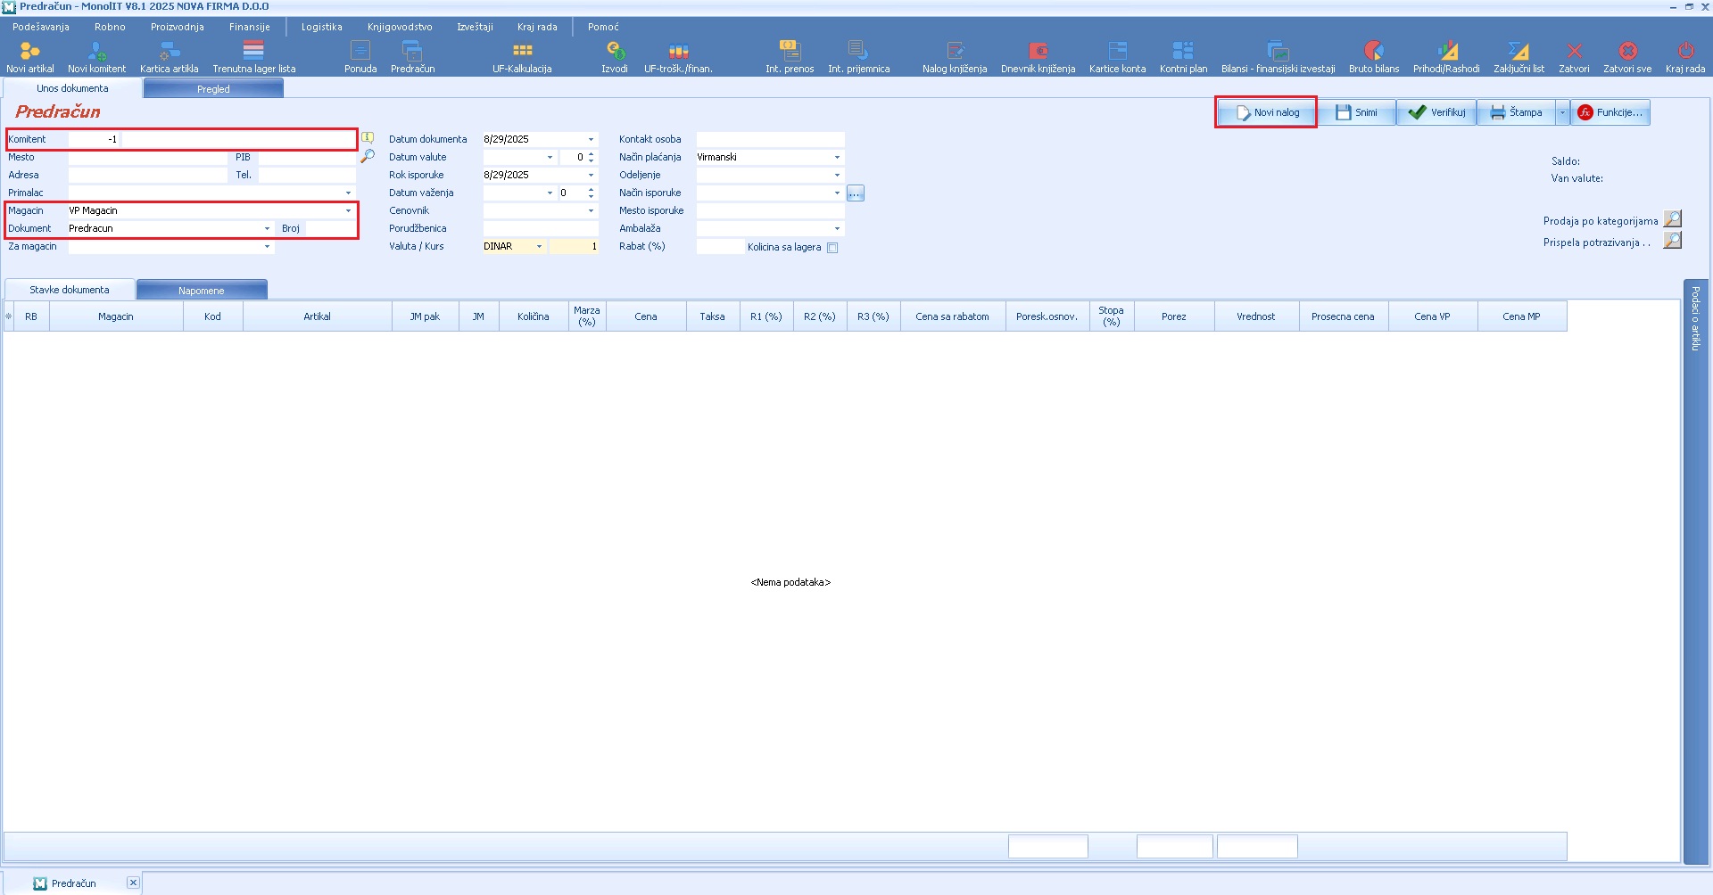Open Kartica artikla from toolbar
Viewport: 1713px width, 895px height.
click(169, 56)
